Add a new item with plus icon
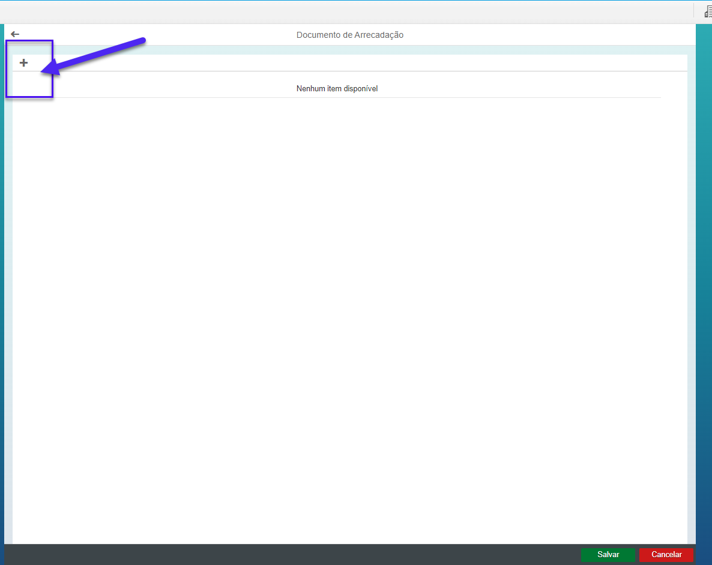This screenshot has width=712, height=565. click(x=23, y=62)
